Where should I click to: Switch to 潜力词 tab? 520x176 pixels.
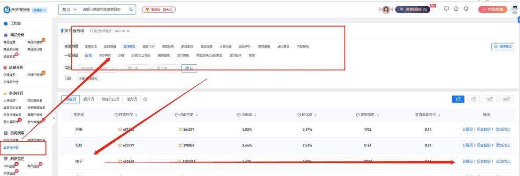pyautogui.click(x=132, y=99)
